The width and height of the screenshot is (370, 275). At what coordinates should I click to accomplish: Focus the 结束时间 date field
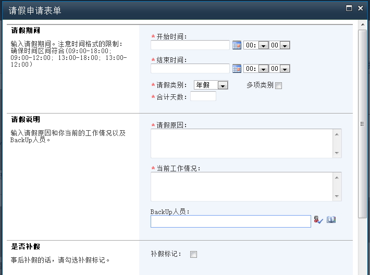click(x=190, y=69)
